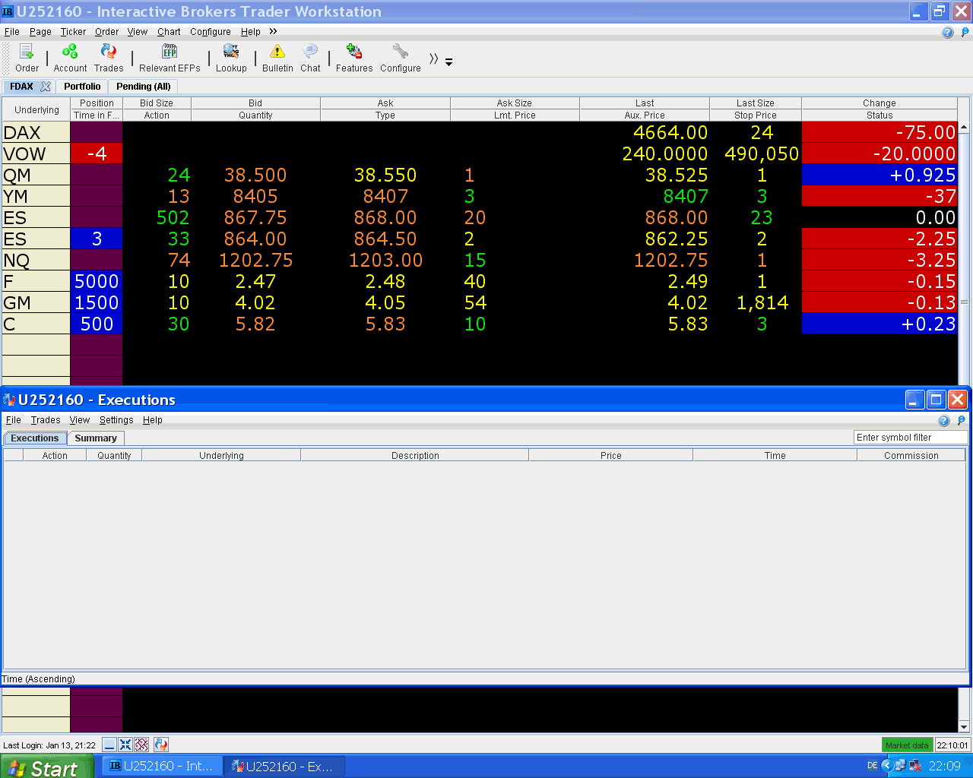Viewport: 973px width, 778px height.
Task: Click scroll down arrow on quote table
Action: point(964,726)
